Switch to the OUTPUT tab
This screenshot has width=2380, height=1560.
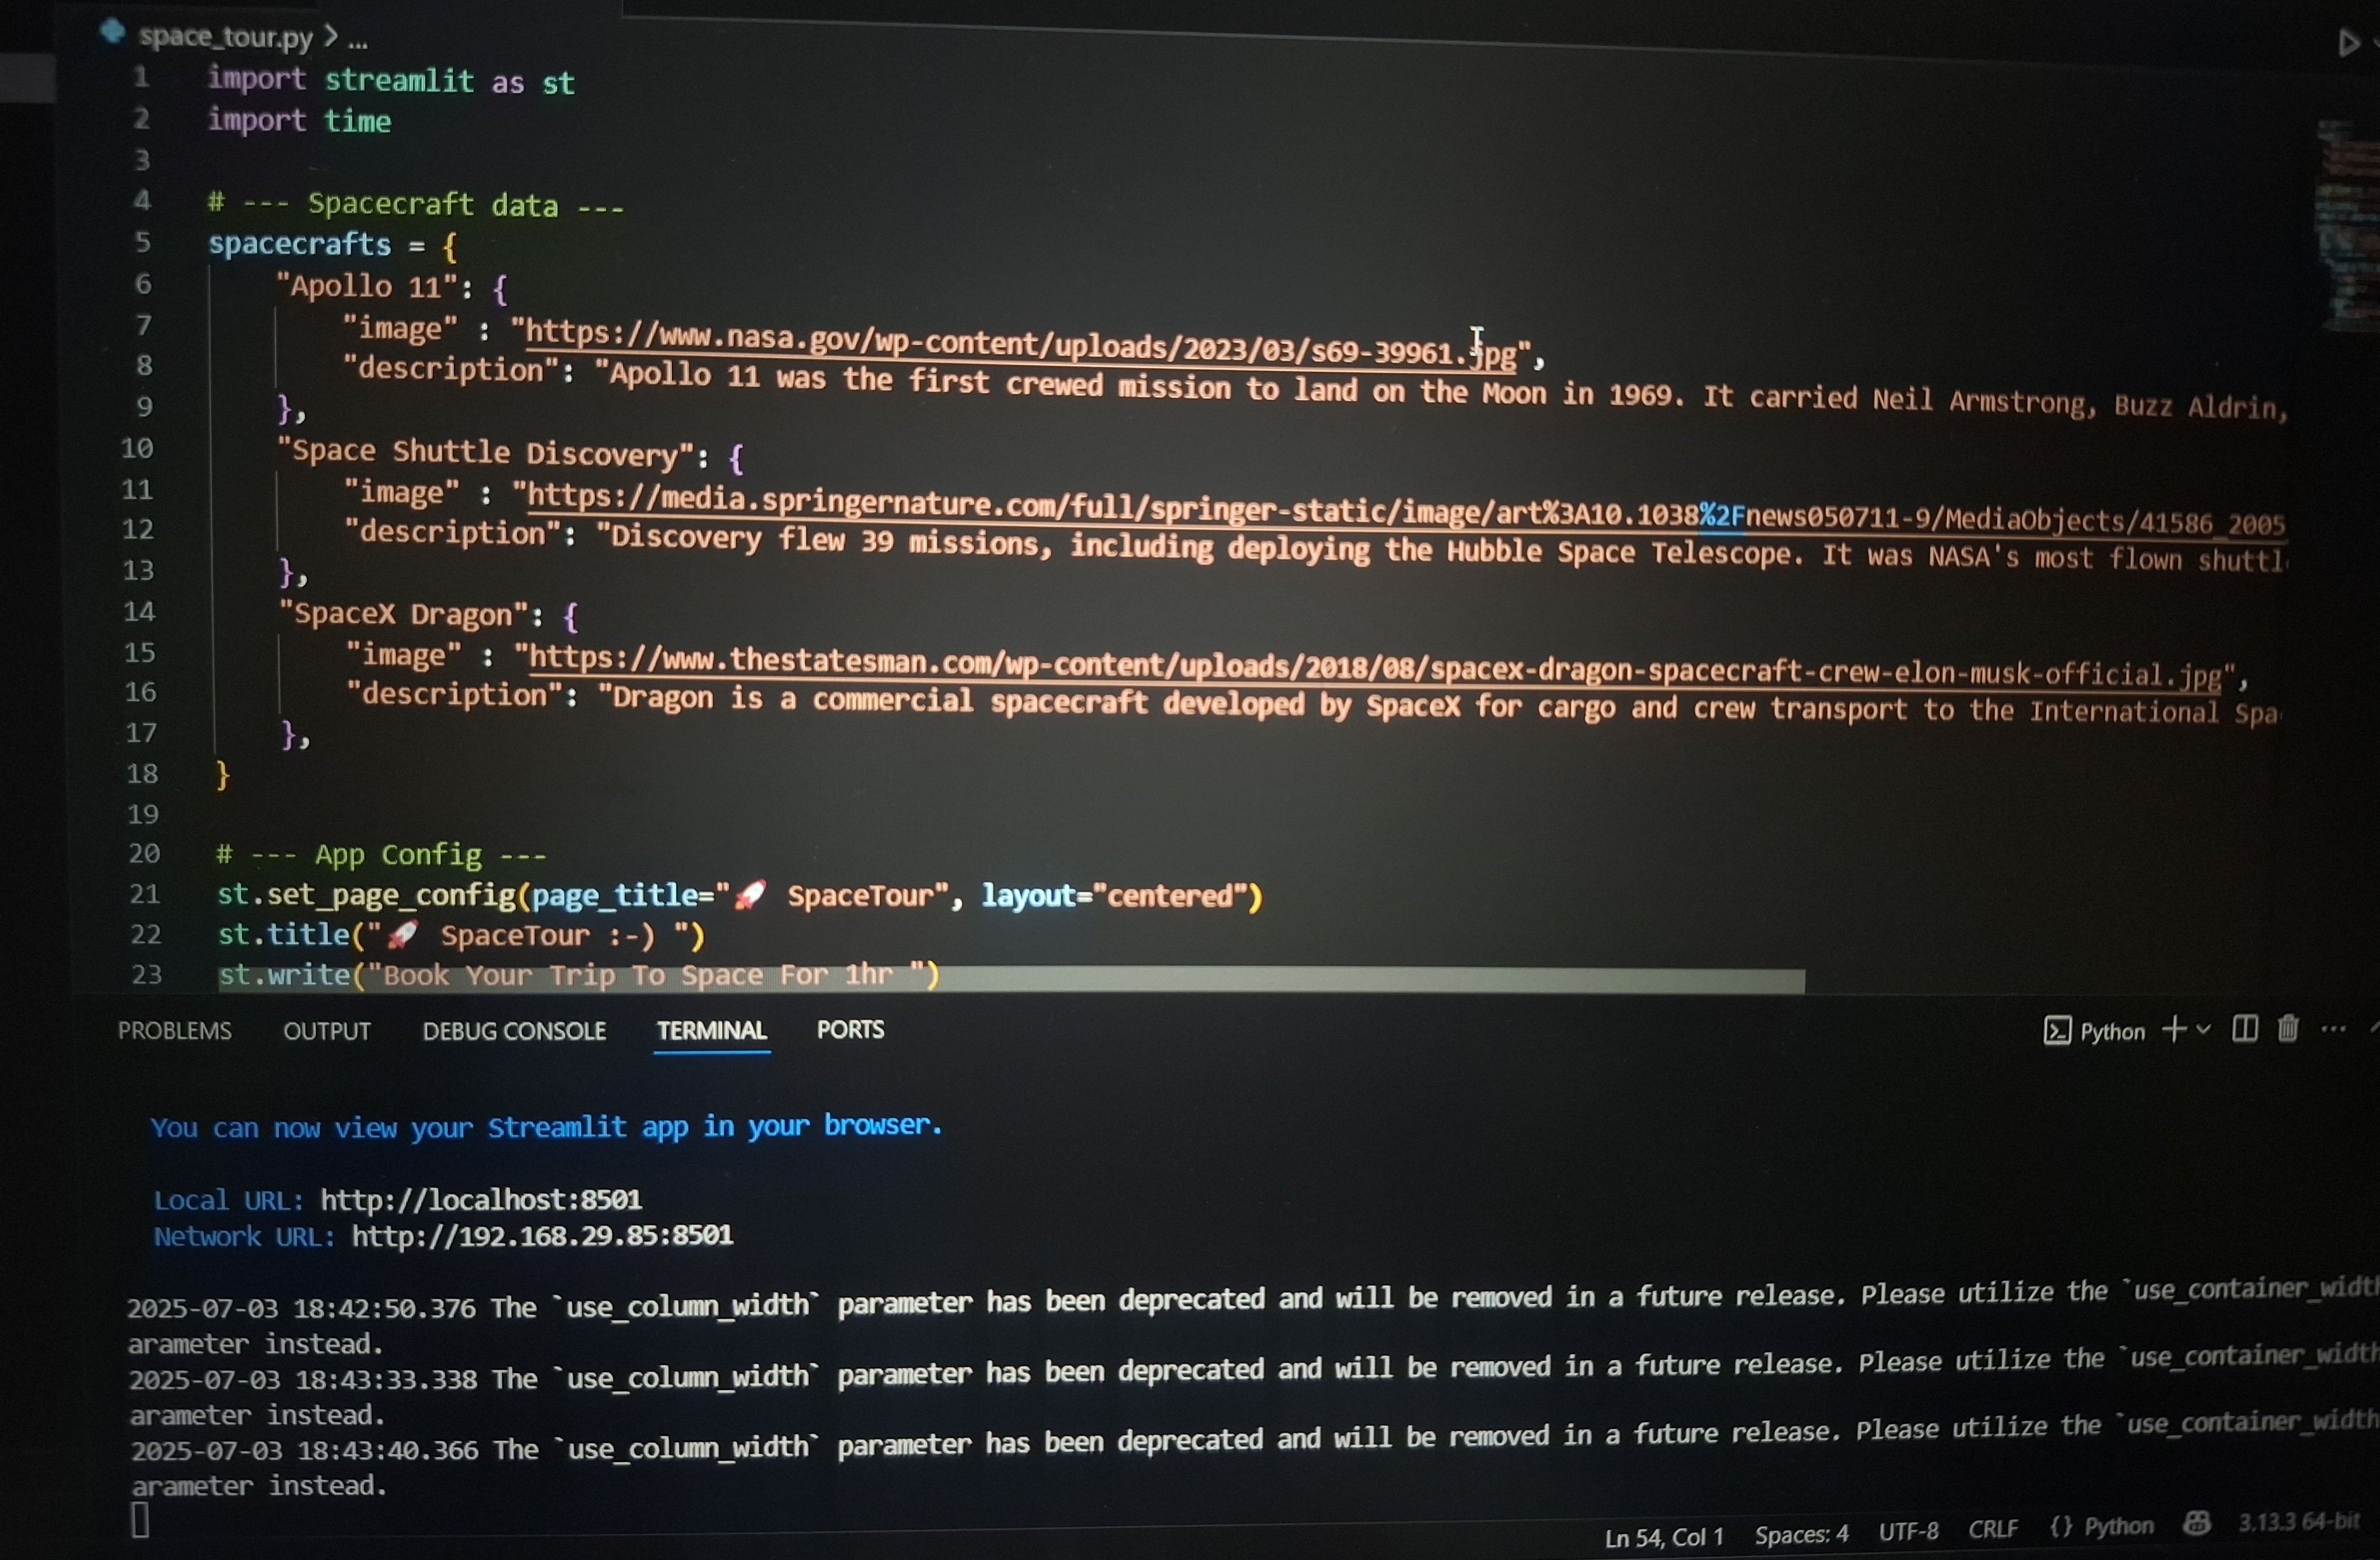coord(327,1031)
